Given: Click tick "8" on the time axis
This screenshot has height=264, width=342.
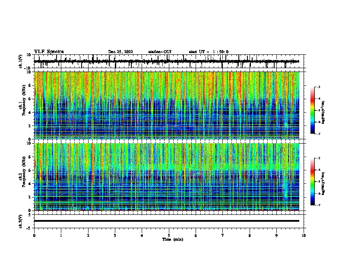Looking at the screenshot, I should [x=250, y=236].
